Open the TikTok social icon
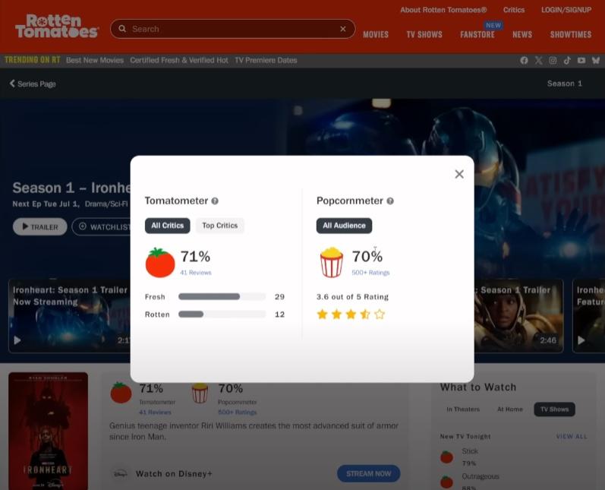The width and height of the screenshot is (605, 490). tap(567, 60)
